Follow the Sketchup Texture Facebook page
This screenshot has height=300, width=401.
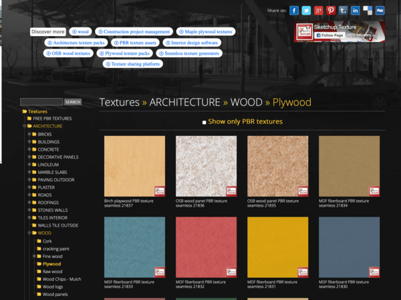(x=329, y=35)
